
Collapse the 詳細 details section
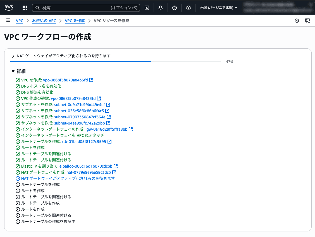coord(13,71)
